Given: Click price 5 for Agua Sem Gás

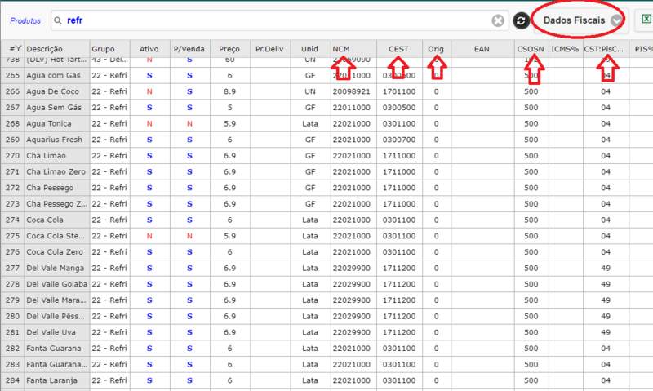Looking at the screenshot, I should coord(229,108).
